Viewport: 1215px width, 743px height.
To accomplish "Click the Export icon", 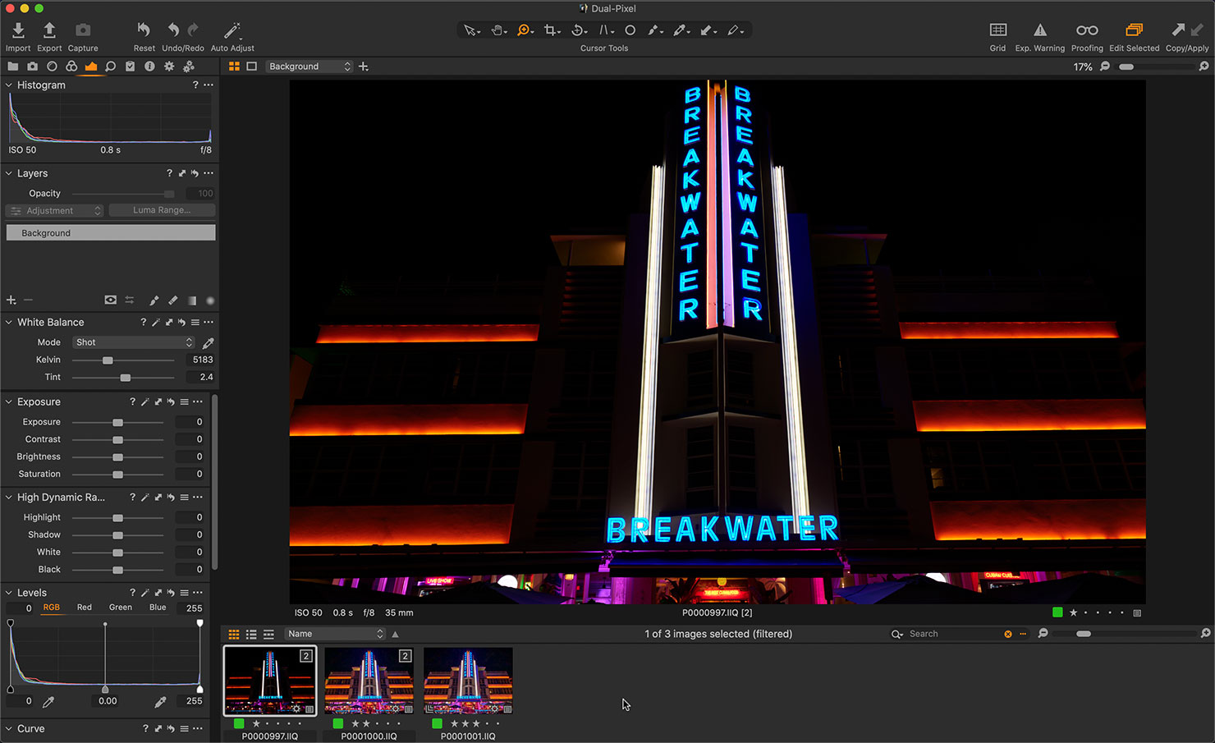I will [49, 31].
